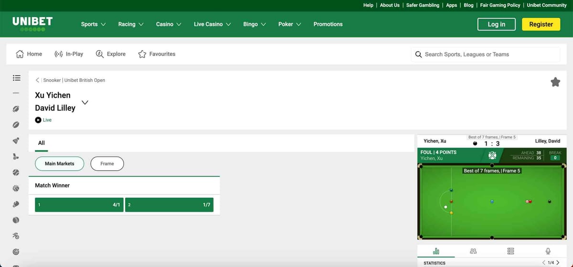Viewport: 573px width, 267px height.
Task: Open the Apps link
Action: [x=451, y=5]
